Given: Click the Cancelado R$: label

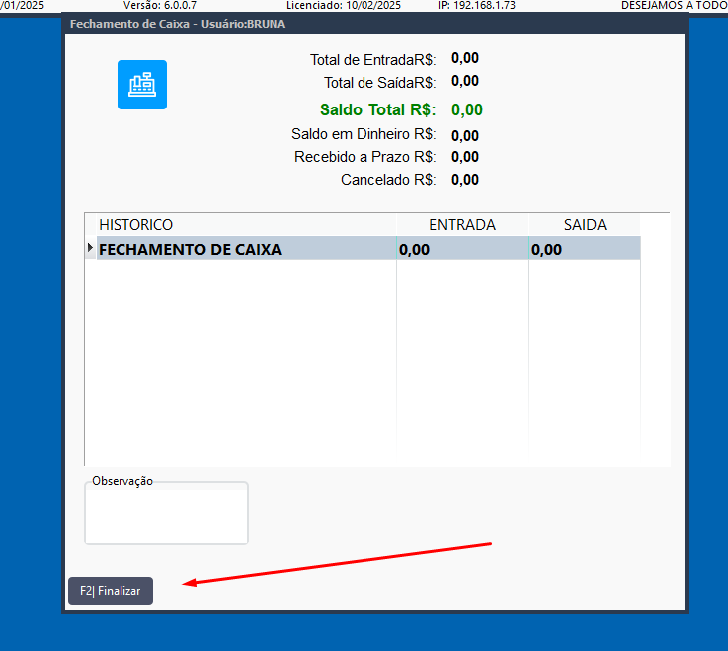Looking at the screenshot, I should tap(388, 179).
